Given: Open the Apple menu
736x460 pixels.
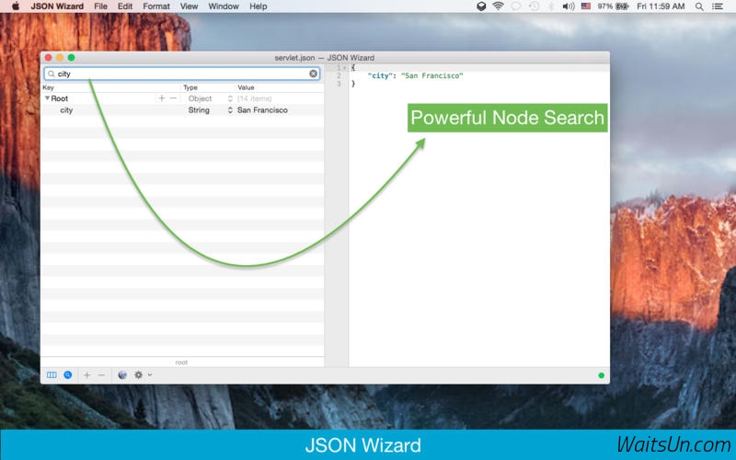Looking at the screenshot, I should tap(16, 6).
